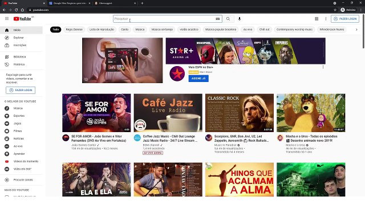Open Esportes category in sidebar
The width and height of the screenshot is (365, 205).
pos(21,116)
